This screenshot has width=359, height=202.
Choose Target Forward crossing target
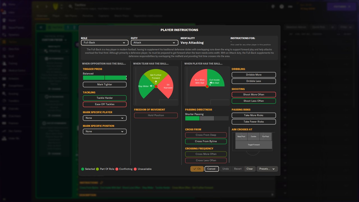click(254, 145)
